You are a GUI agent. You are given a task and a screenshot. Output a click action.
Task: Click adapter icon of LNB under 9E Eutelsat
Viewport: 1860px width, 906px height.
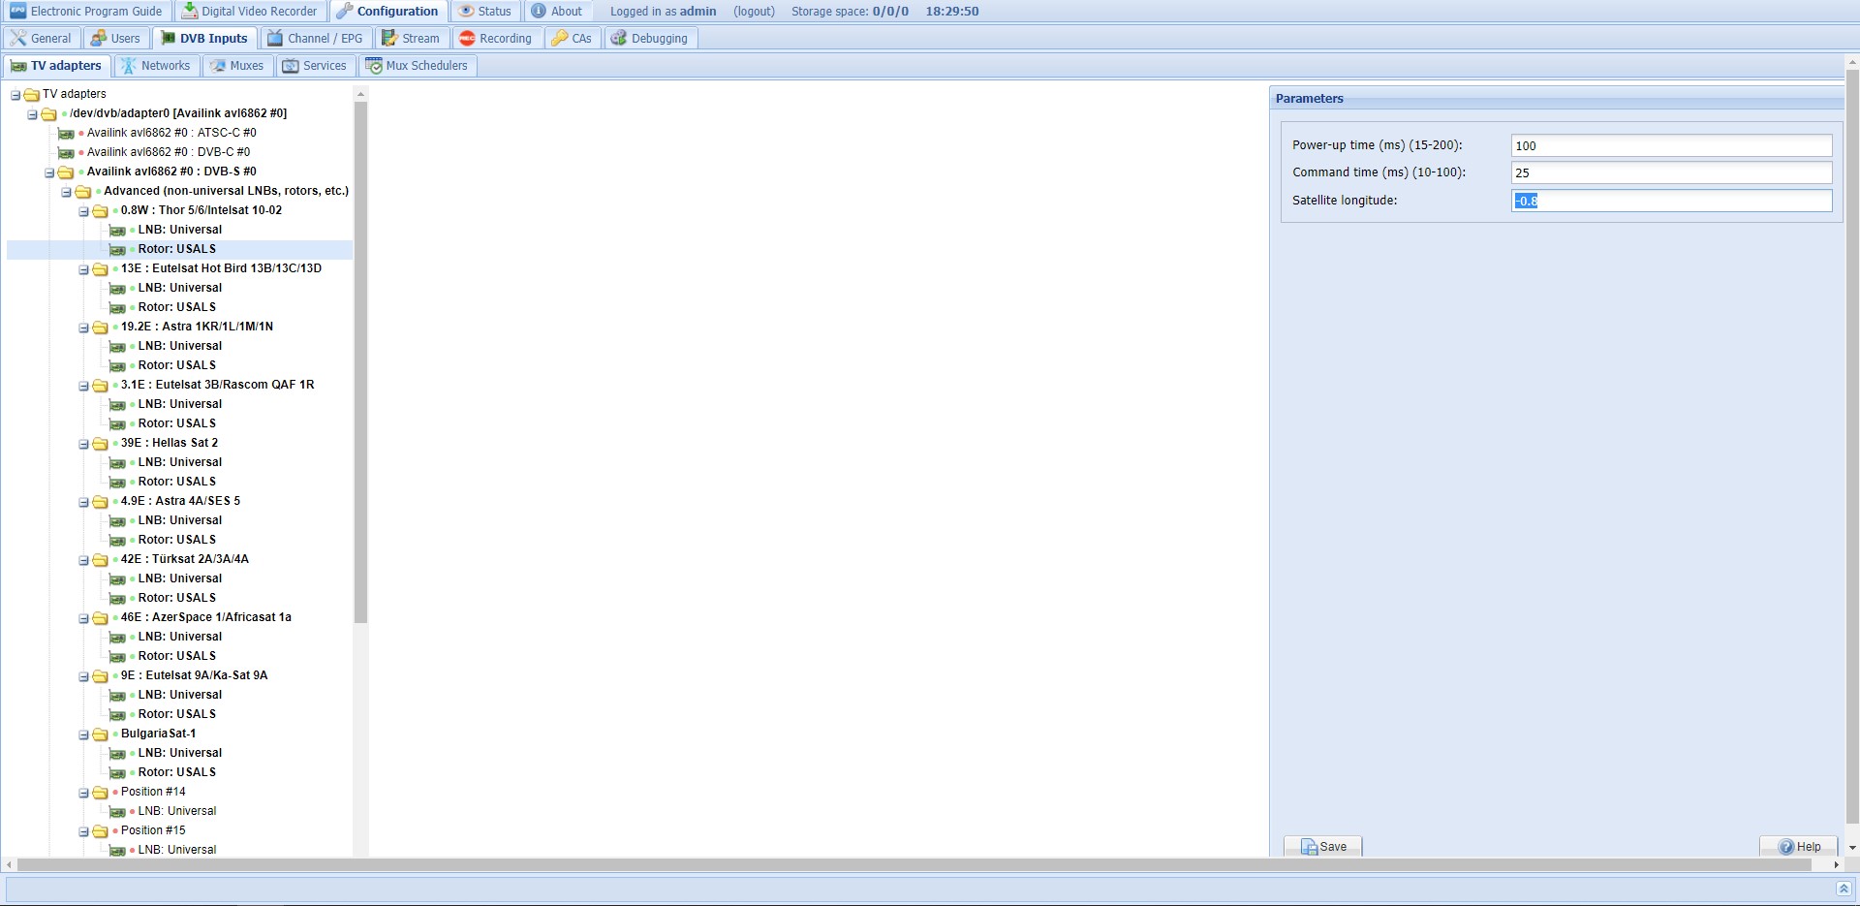(x=117, y=696)
